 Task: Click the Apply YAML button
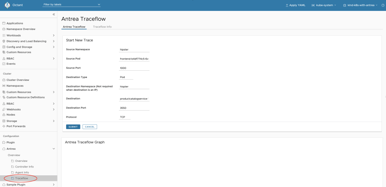(x=295, y=5)
